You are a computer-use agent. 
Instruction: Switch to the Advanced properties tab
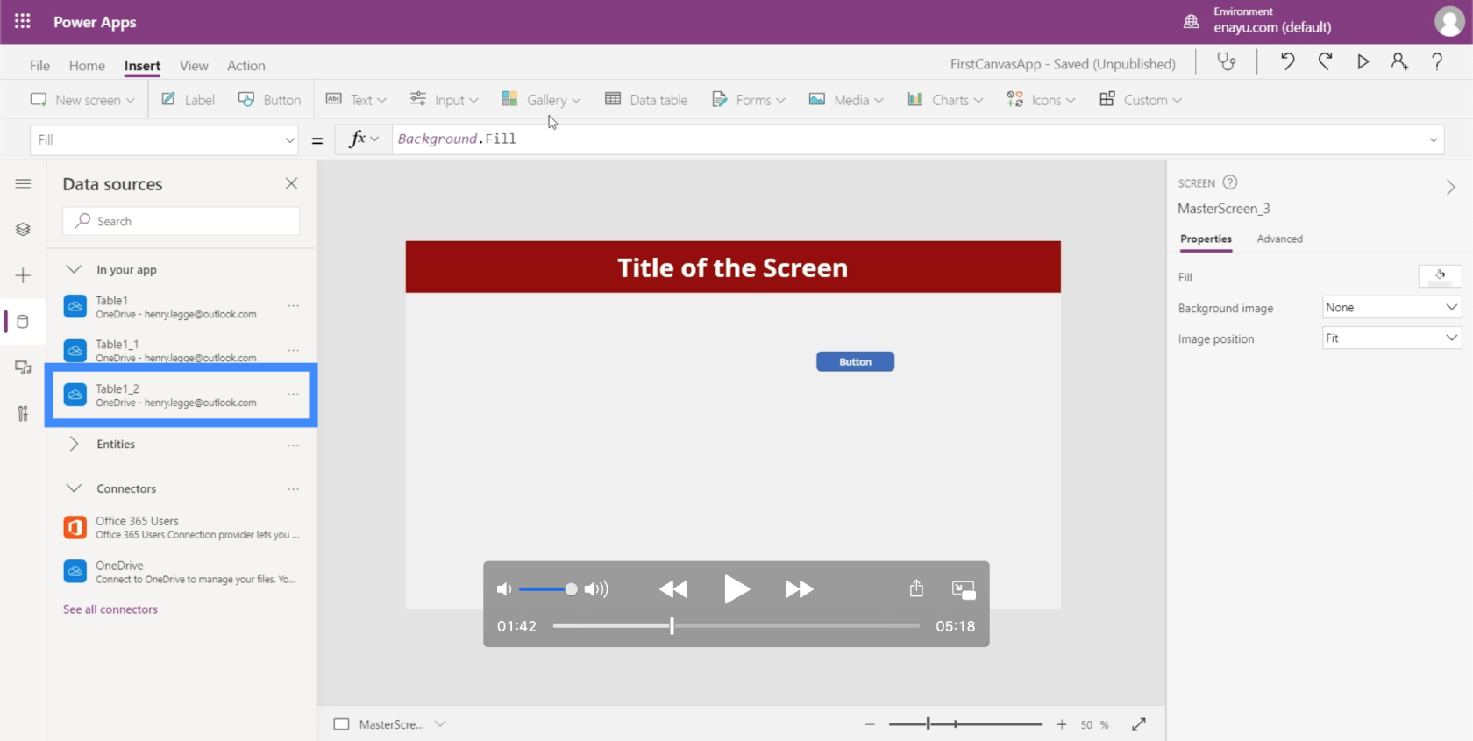pos(1279,239)
